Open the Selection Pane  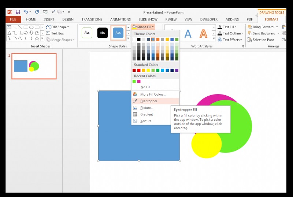[261, 40]
